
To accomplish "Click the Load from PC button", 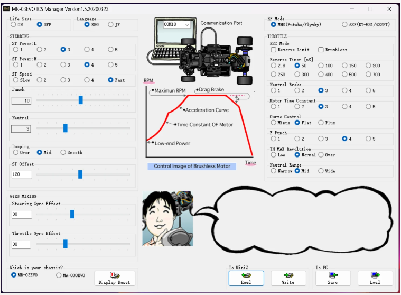I will (375, 278).
